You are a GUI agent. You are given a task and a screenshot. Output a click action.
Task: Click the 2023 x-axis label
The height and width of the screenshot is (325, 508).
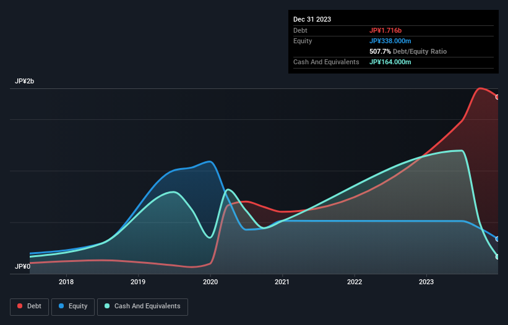[426, 282]
